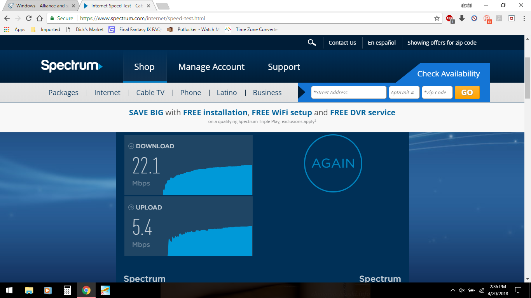
Task: Click the Zip Code field
Action: [x=437, y=92]
